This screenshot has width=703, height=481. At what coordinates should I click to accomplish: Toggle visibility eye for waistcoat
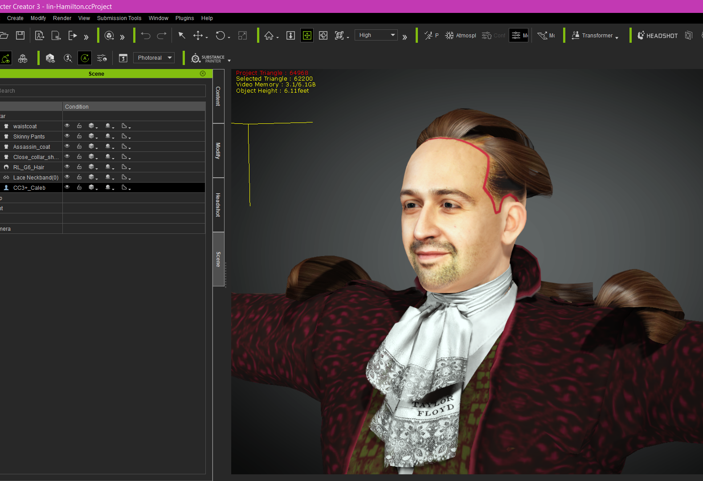click(x=67, y=126)
